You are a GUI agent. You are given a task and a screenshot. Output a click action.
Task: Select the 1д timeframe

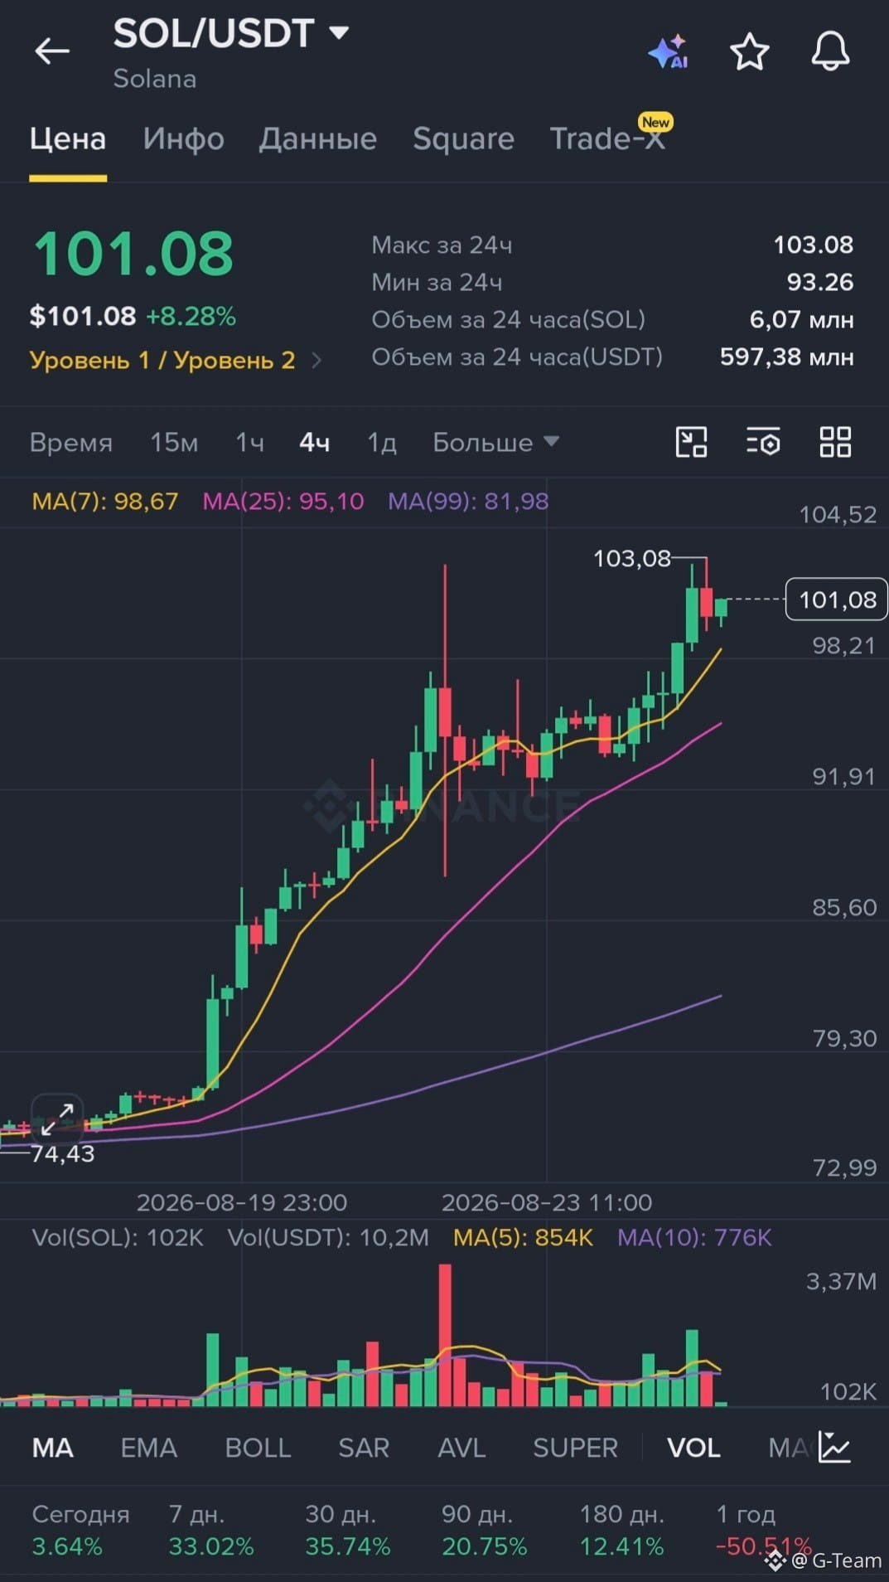pyautogui.click(x=382, y=443)
